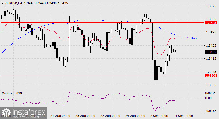Select the red 1.3525 level price label
This screenshot has width=219, height=119.
[211, 23]
